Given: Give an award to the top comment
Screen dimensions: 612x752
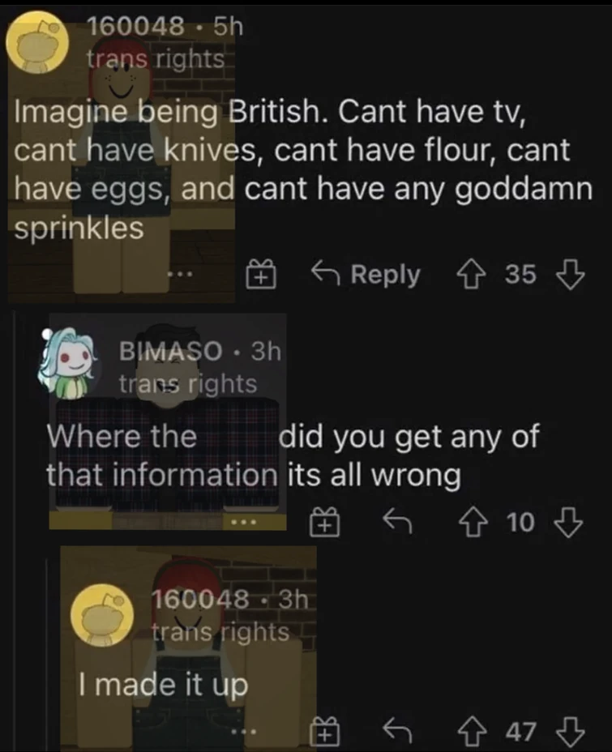Looking at the screenshot, I should coord(261,275).
